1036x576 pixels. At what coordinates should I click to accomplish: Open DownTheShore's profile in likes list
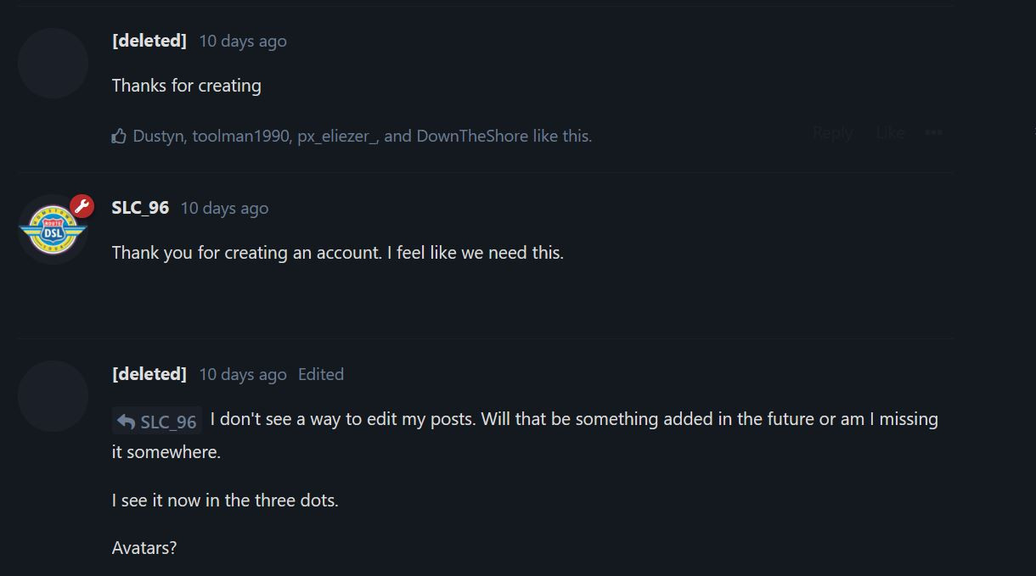[x=472, y=136]
